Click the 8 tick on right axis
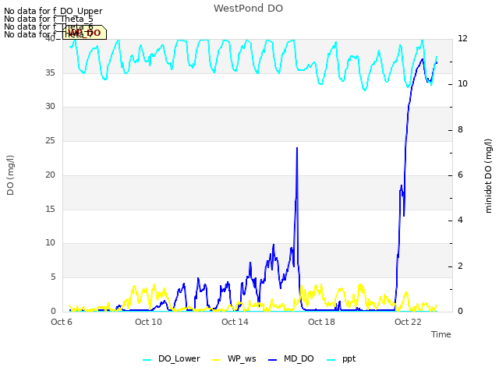 pyautogui.click(x=460, y=130)
